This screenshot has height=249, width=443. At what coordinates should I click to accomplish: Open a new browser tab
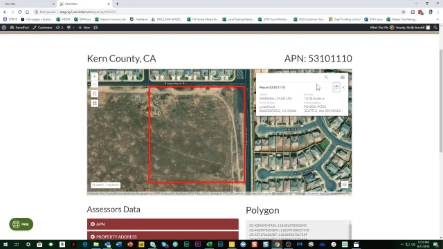point(117,4)
